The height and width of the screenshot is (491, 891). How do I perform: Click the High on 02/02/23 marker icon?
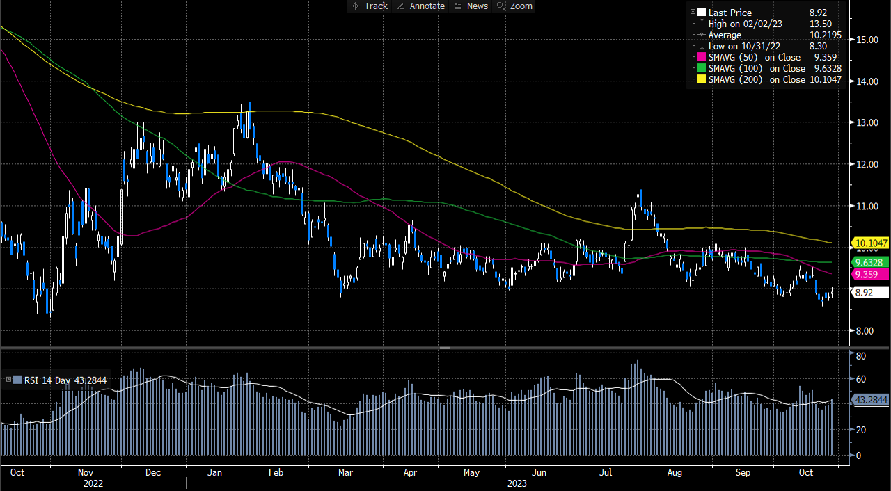702,23
